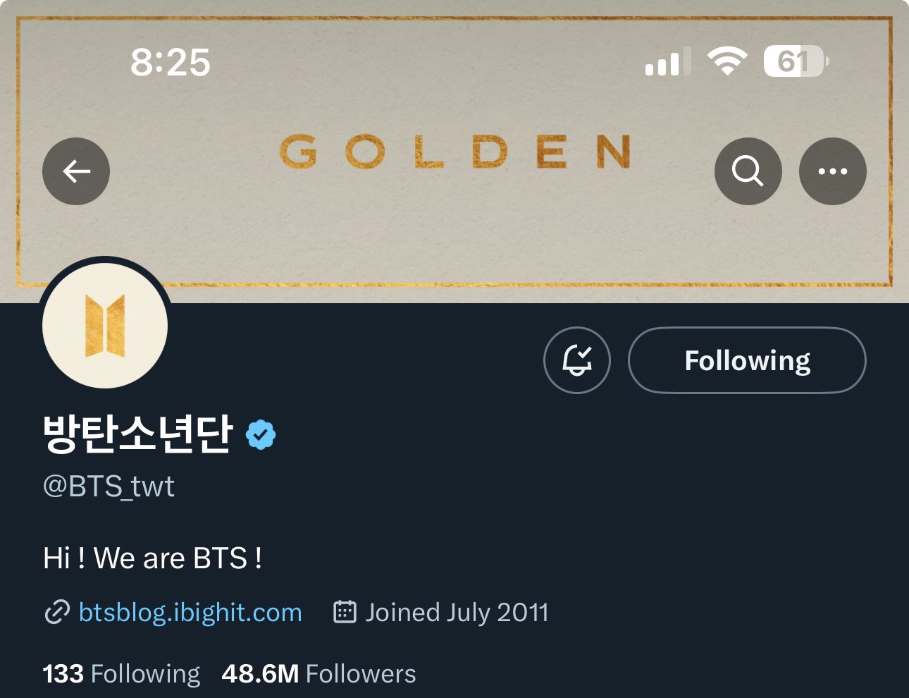Open the 133 Following list

[121, 673]
